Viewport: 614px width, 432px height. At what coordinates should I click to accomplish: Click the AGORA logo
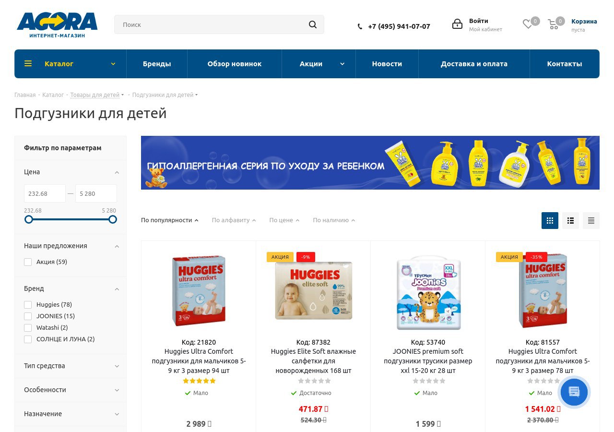click(x=57, y=25)
